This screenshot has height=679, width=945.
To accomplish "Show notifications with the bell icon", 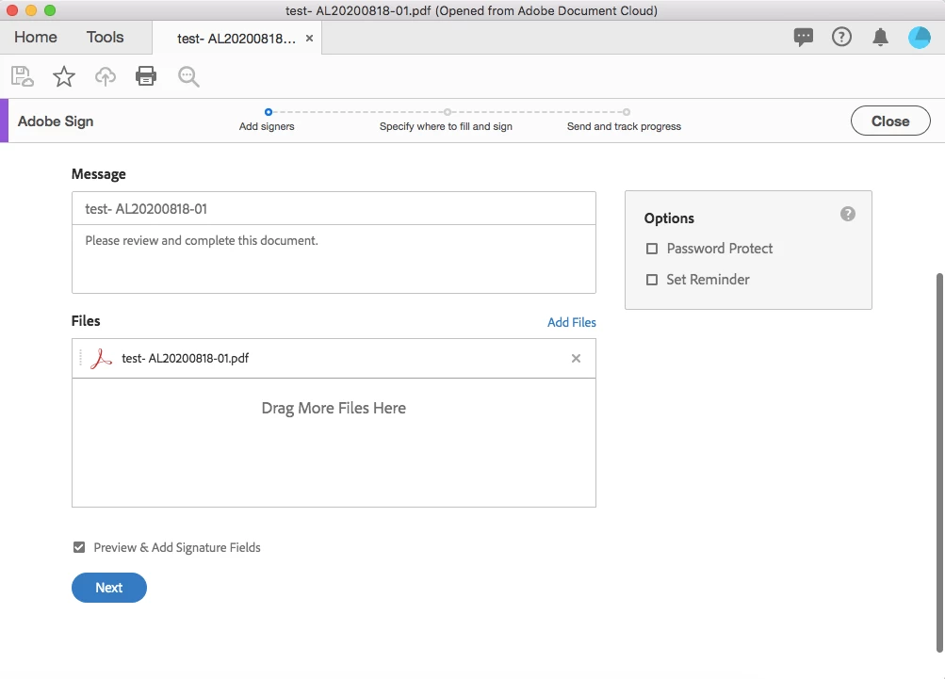I will 881,38.
